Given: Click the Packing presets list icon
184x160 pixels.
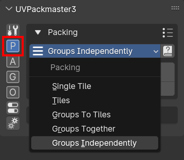Looking at the screenshot, I should [x=168, y=33].
